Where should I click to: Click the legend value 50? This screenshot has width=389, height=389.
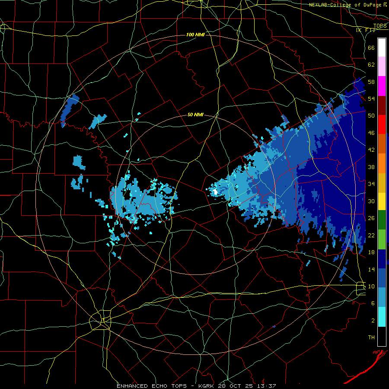371,116
